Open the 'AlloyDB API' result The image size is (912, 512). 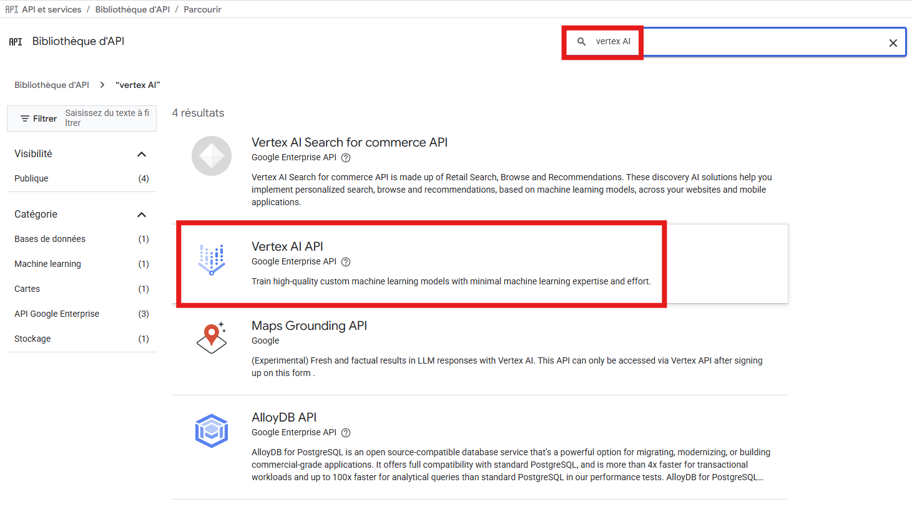click(284, 417)
